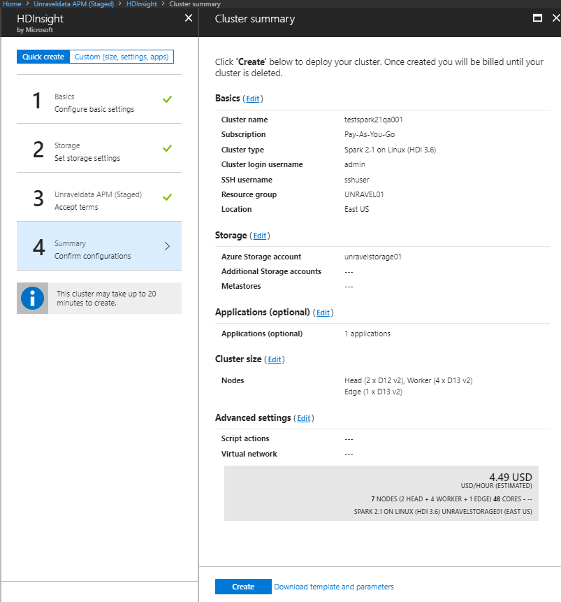Click the East US location value

pos(356,209)
